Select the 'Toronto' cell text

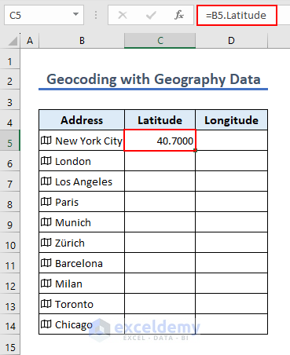(x=74, y=304)
